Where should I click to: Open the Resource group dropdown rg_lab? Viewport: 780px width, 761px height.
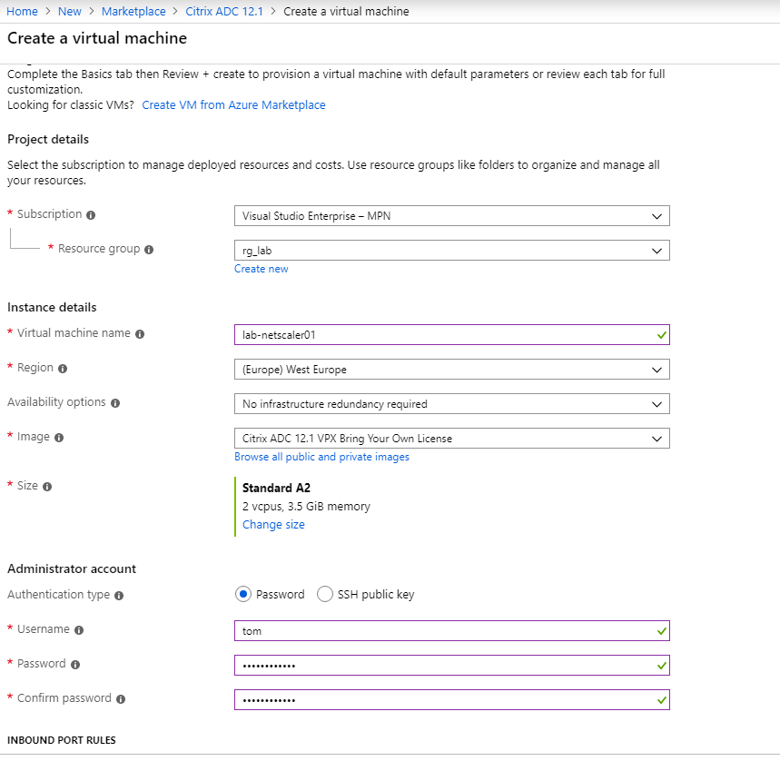(451, 250)
